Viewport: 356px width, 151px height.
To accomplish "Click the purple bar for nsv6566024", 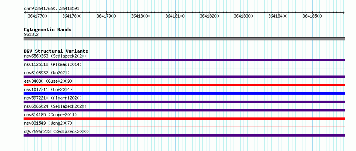I will point(184,110).
